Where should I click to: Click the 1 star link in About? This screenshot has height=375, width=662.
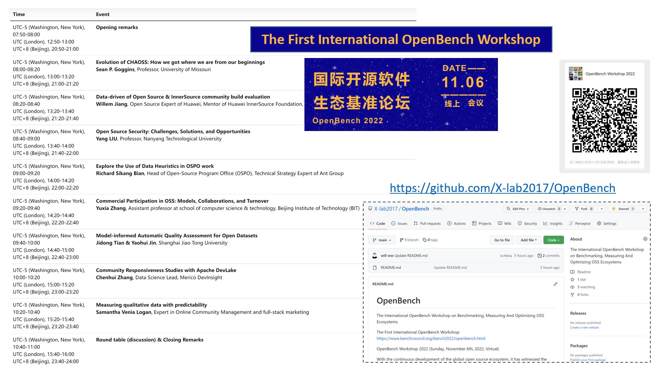(x=578, y=280)
